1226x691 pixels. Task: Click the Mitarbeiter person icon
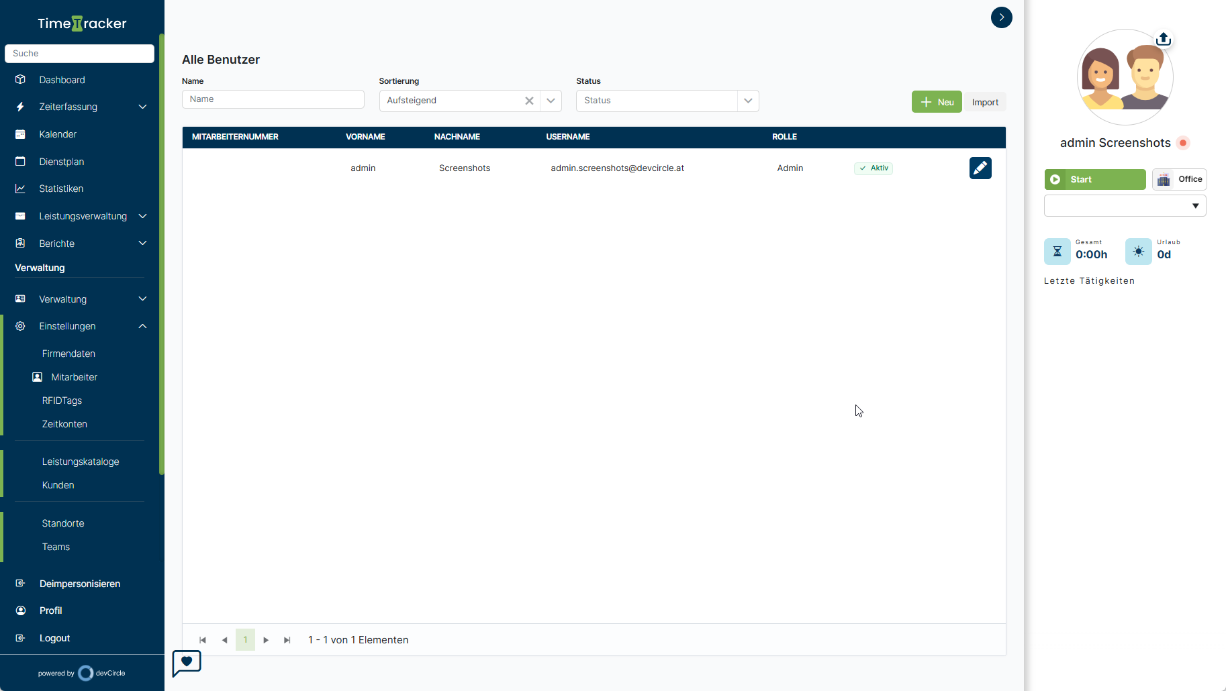pos(38,377)
